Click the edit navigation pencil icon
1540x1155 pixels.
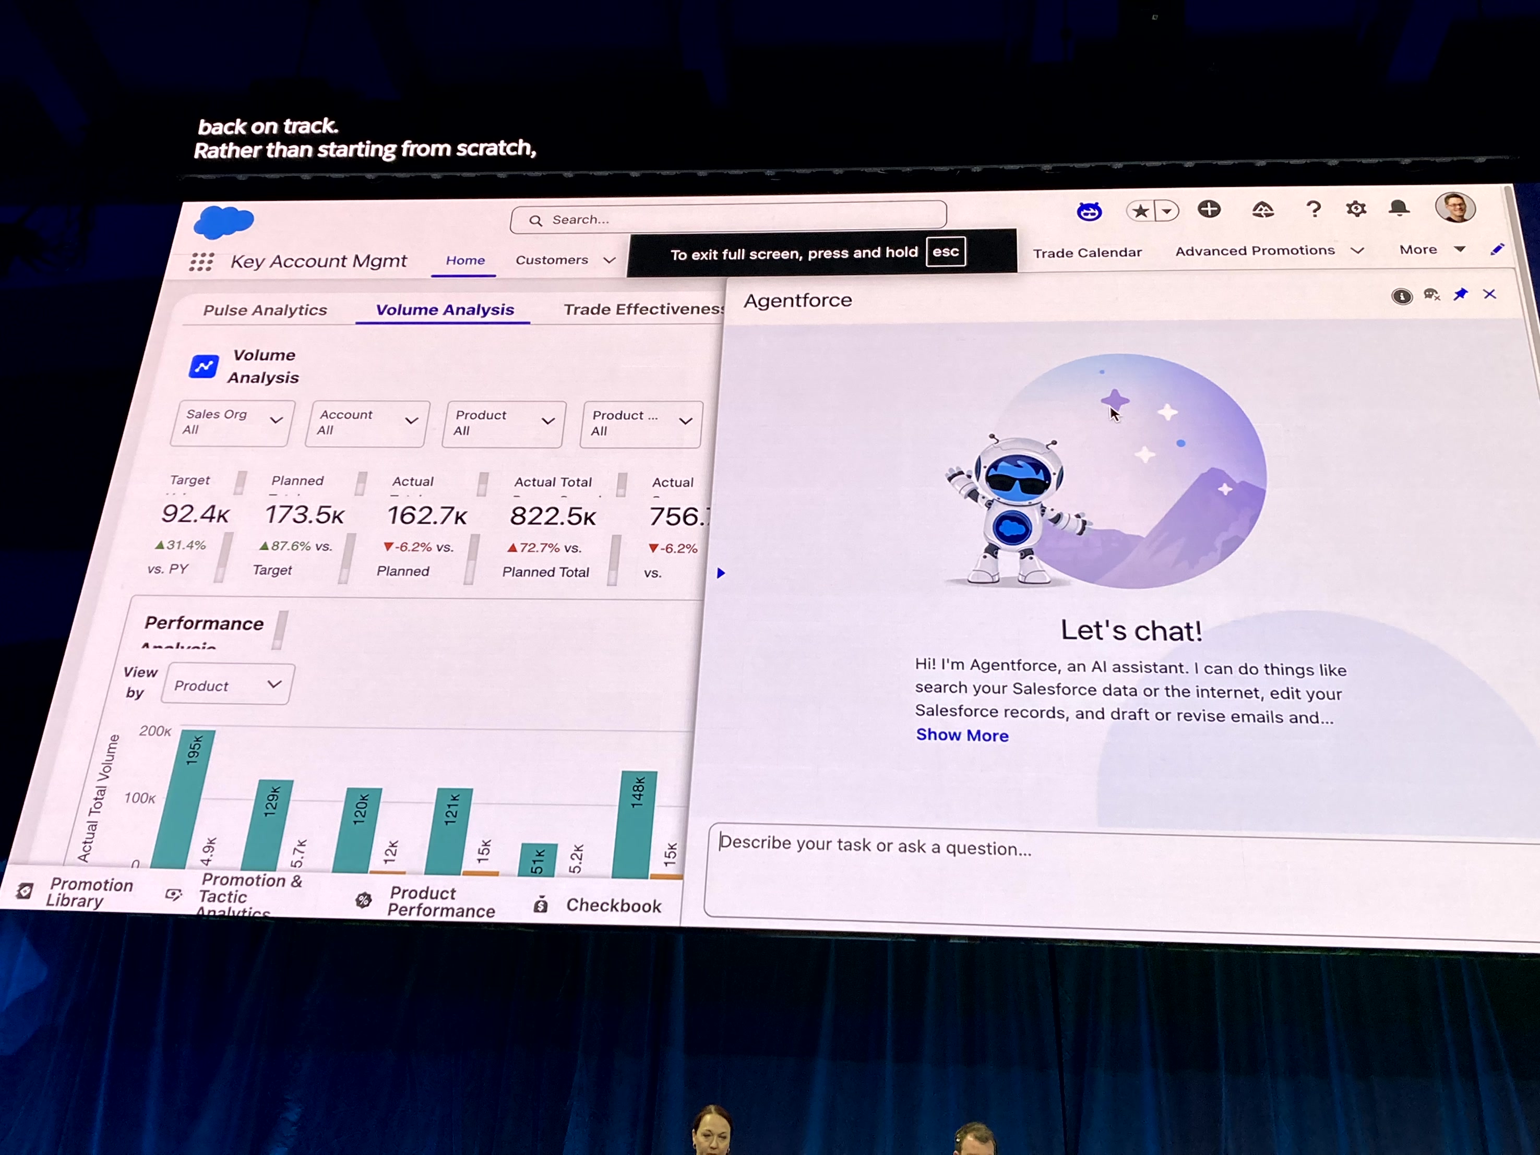pyautogui.click(x=1497, y=249)
